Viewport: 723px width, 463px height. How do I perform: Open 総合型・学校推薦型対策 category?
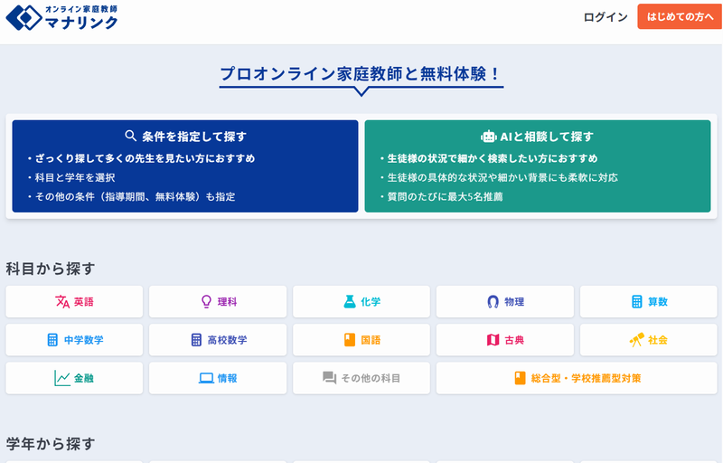pyautogui.click(x=577, y=378)
